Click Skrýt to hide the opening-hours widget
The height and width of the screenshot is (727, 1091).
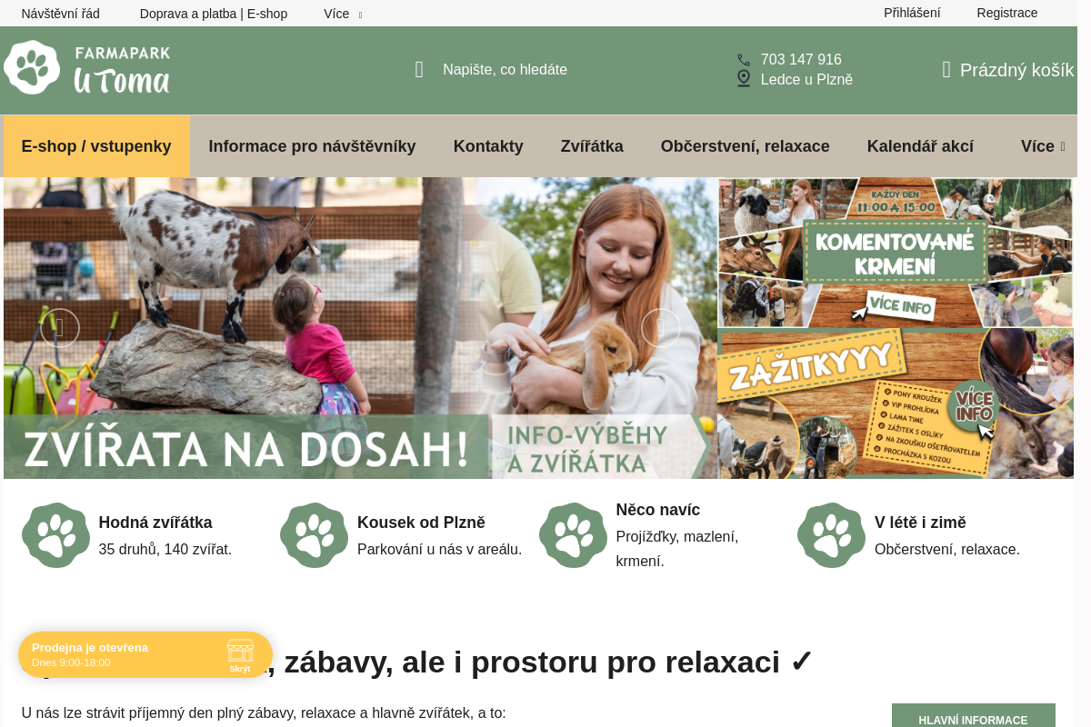coord(240,669)
